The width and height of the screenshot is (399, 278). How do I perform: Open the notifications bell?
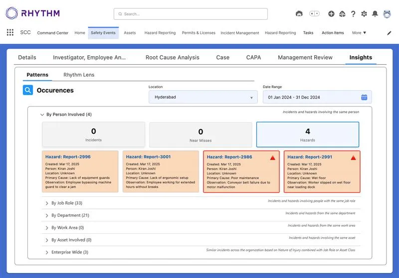(375, 14)
